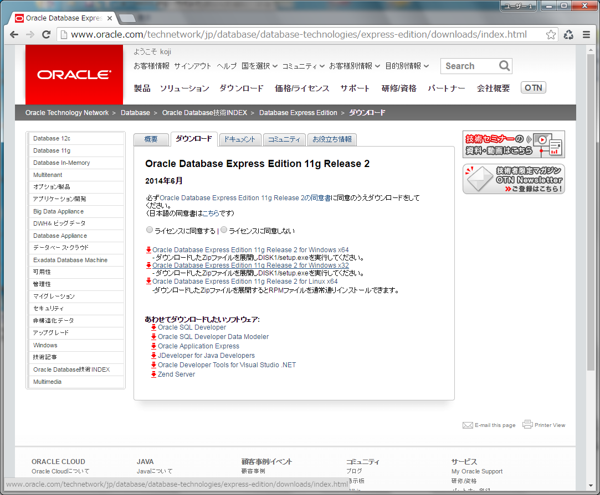Click Oracle Technology Network breadcrumb
The image size is (600, 495).
[x=67, y=113]
